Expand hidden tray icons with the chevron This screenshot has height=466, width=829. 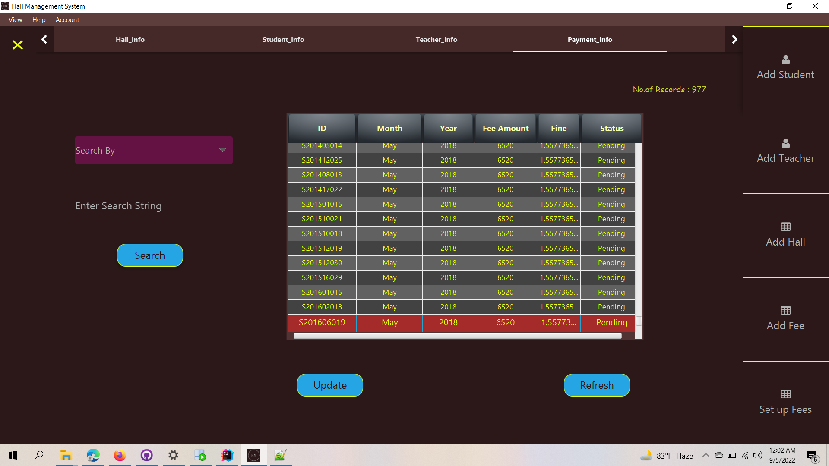tap(706, 455)
